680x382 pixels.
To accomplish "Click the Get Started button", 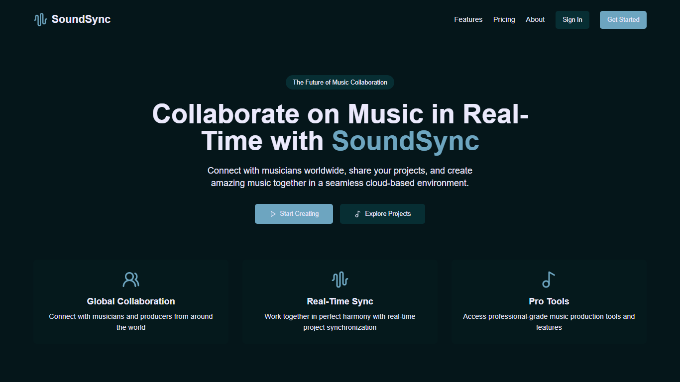I will point(623,20).
